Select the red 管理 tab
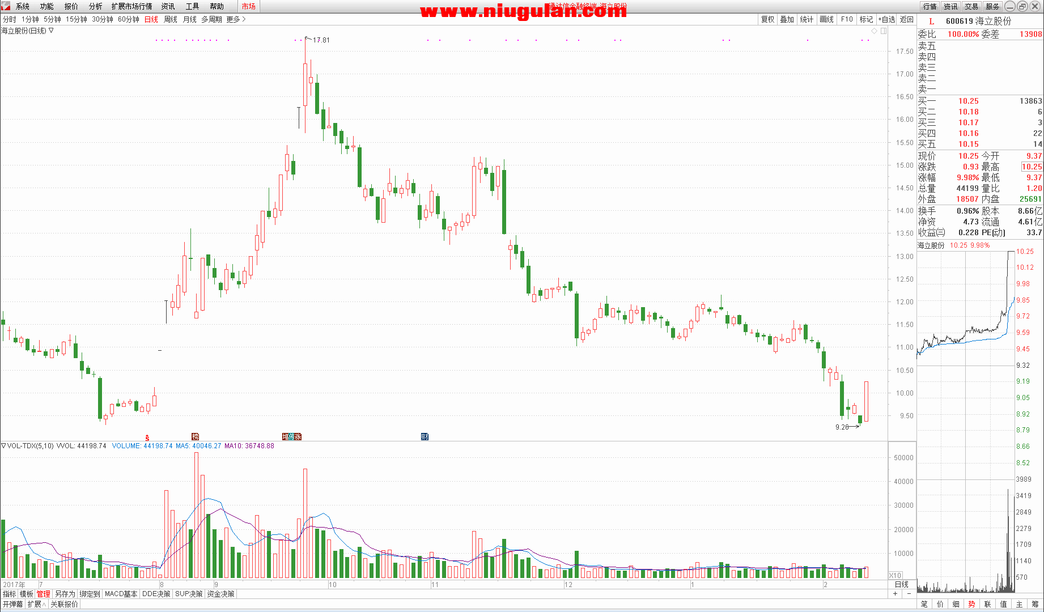 click(44, 594)
